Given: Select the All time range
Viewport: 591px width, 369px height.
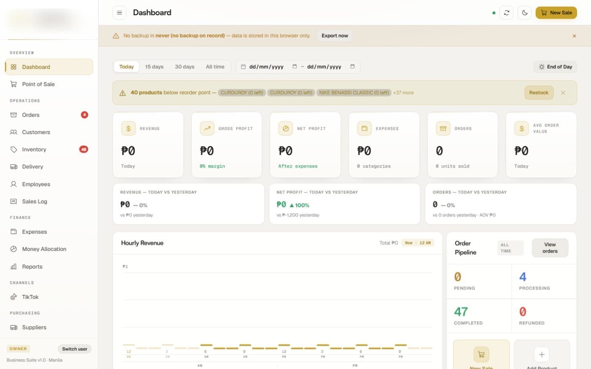Looking at the screenshot, I should pos(215,67).
